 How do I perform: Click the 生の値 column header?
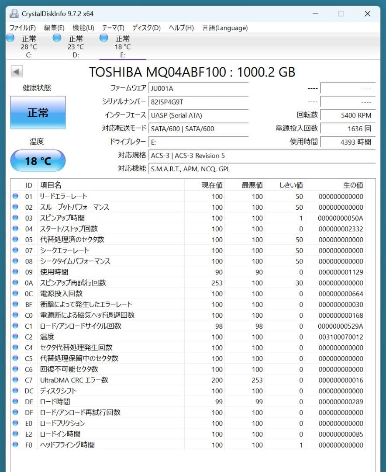pyautogui.click(x=335, y=185)
